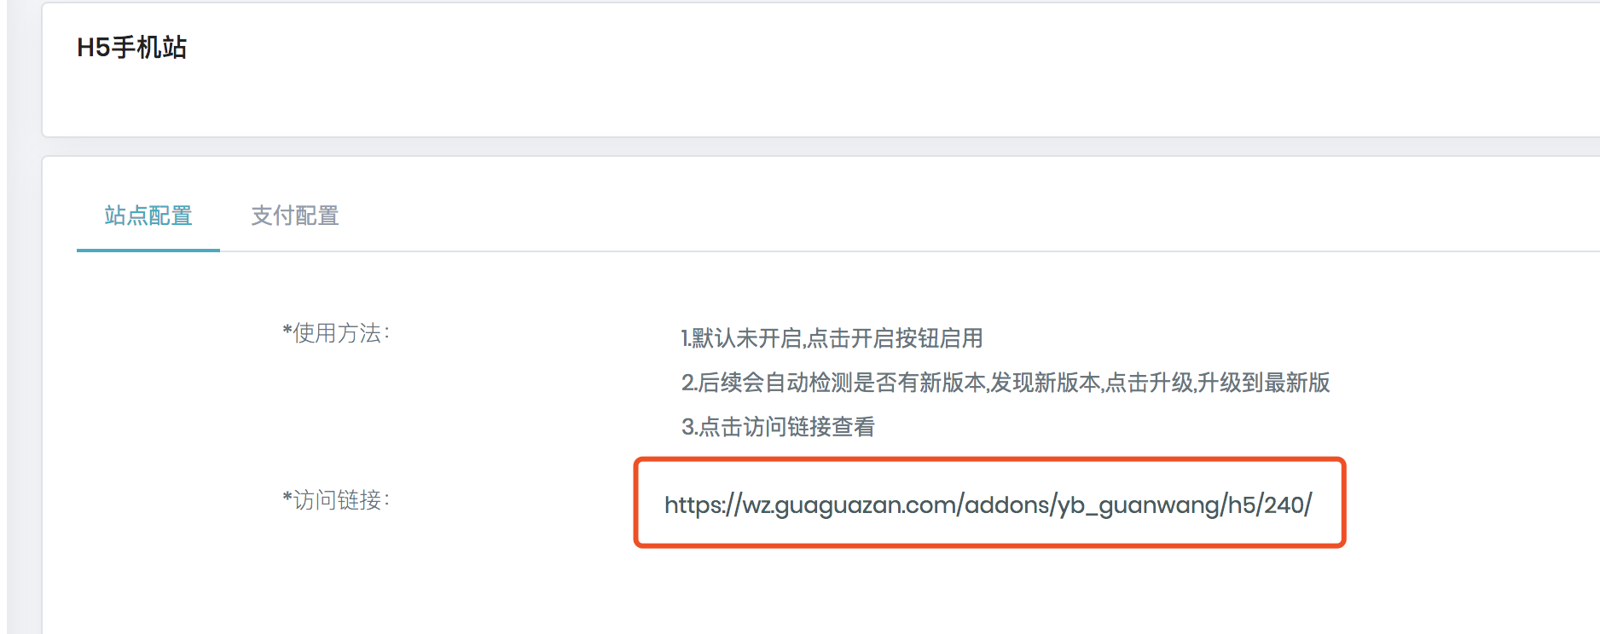This screenshot has height=634, width=1600.
Task: Click the yb_guanwang segment in the URL
Action: coord(1139,505)
